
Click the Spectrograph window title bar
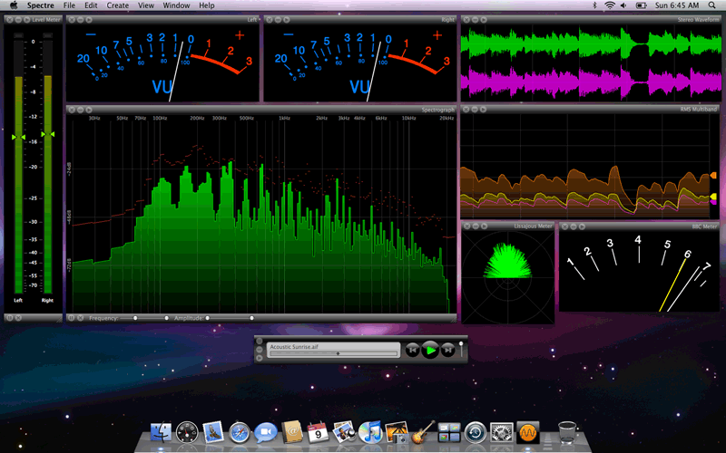(x=261, y=110)
